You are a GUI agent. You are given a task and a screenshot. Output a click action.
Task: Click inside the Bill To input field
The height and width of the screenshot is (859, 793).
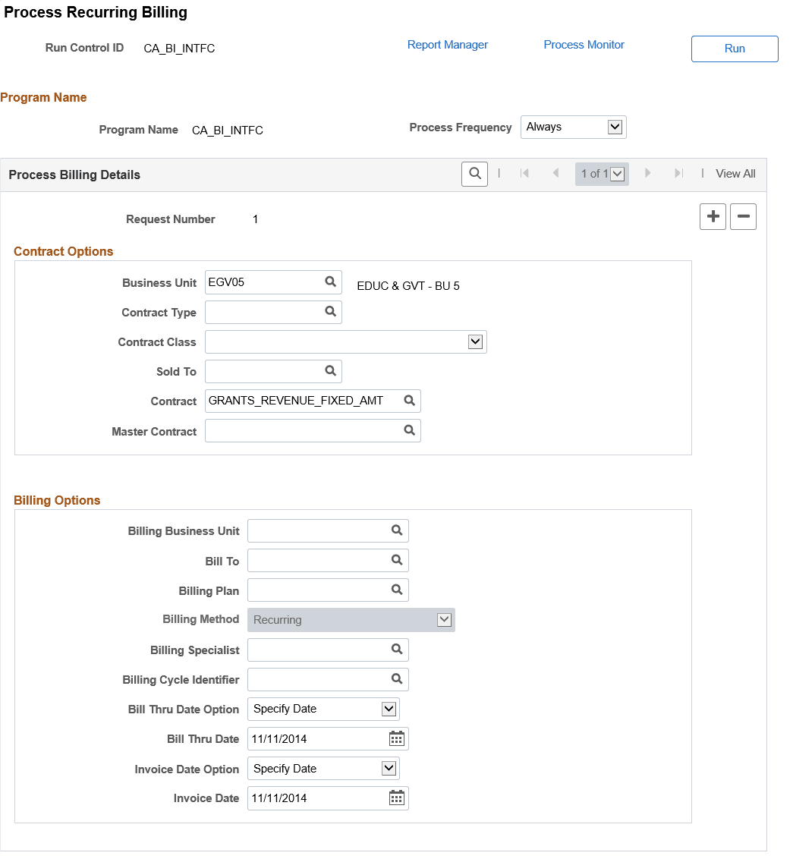[319, 560]
